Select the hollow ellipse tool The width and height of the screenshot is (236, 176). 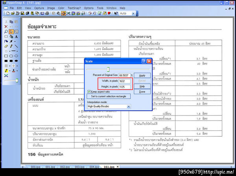point(16,56)
